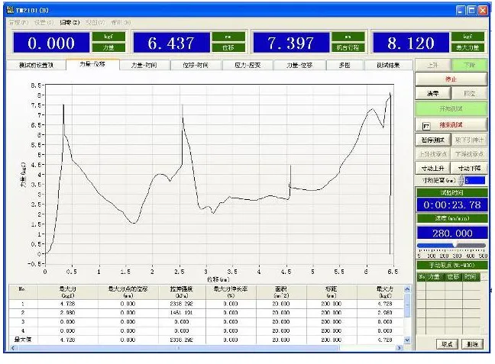495x364 pixels.
Task: Click the 结束测试 end test button
Action: (x=456, y=124)
